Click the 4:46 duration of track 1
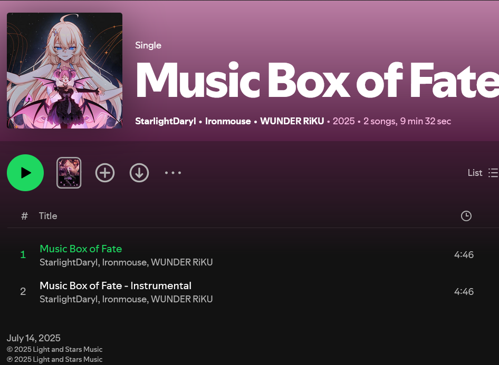This screenshot has width=499, height=365. pyautogui.click(x=464, y=255)
